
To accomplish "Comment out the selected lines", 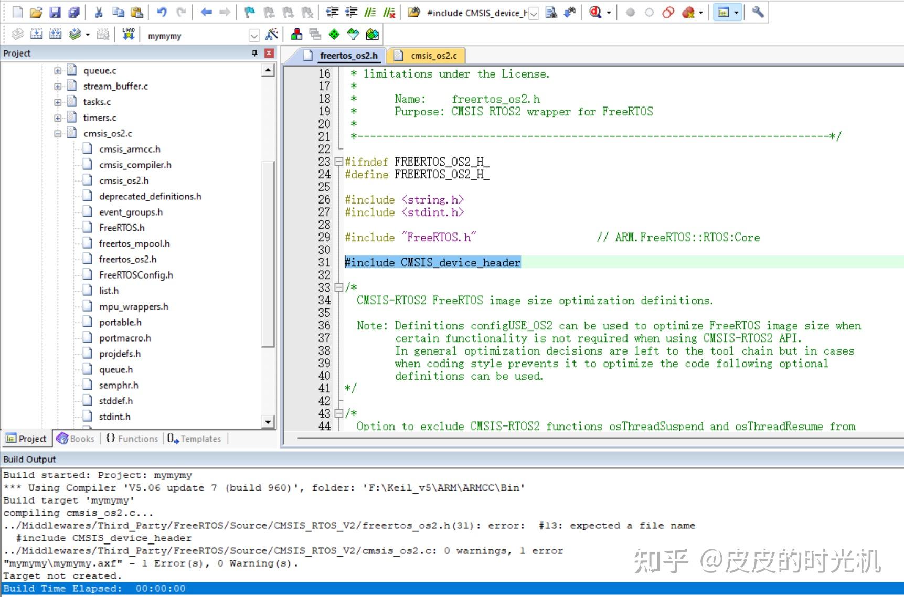I will tap(370, 13).
